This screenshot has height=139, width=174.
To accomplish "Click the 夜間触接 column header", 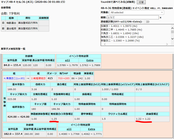I will coord(44,18).
